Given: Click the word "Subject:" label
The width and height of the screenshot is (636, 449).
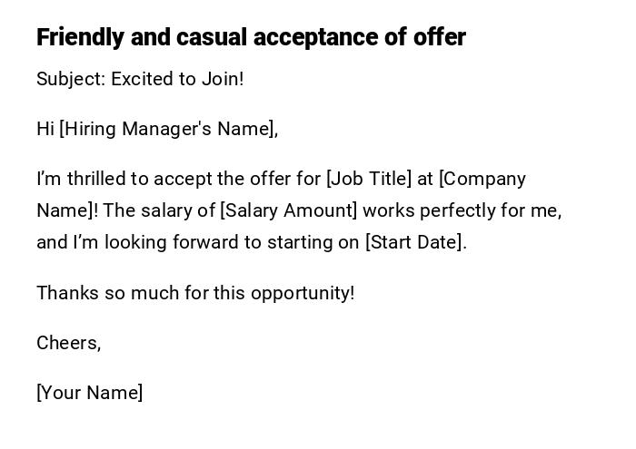Looking at the screenshot, I should coord(71,79).
